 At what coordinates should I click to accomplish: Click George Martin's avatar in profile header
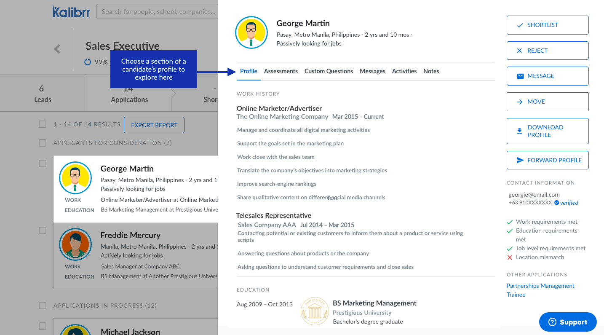click(251, 32)
